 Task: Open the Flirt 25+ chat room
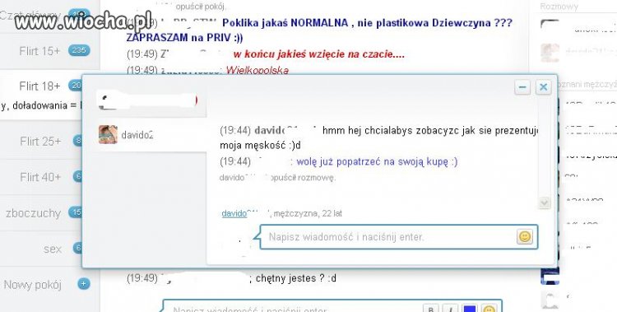(40, 141)
